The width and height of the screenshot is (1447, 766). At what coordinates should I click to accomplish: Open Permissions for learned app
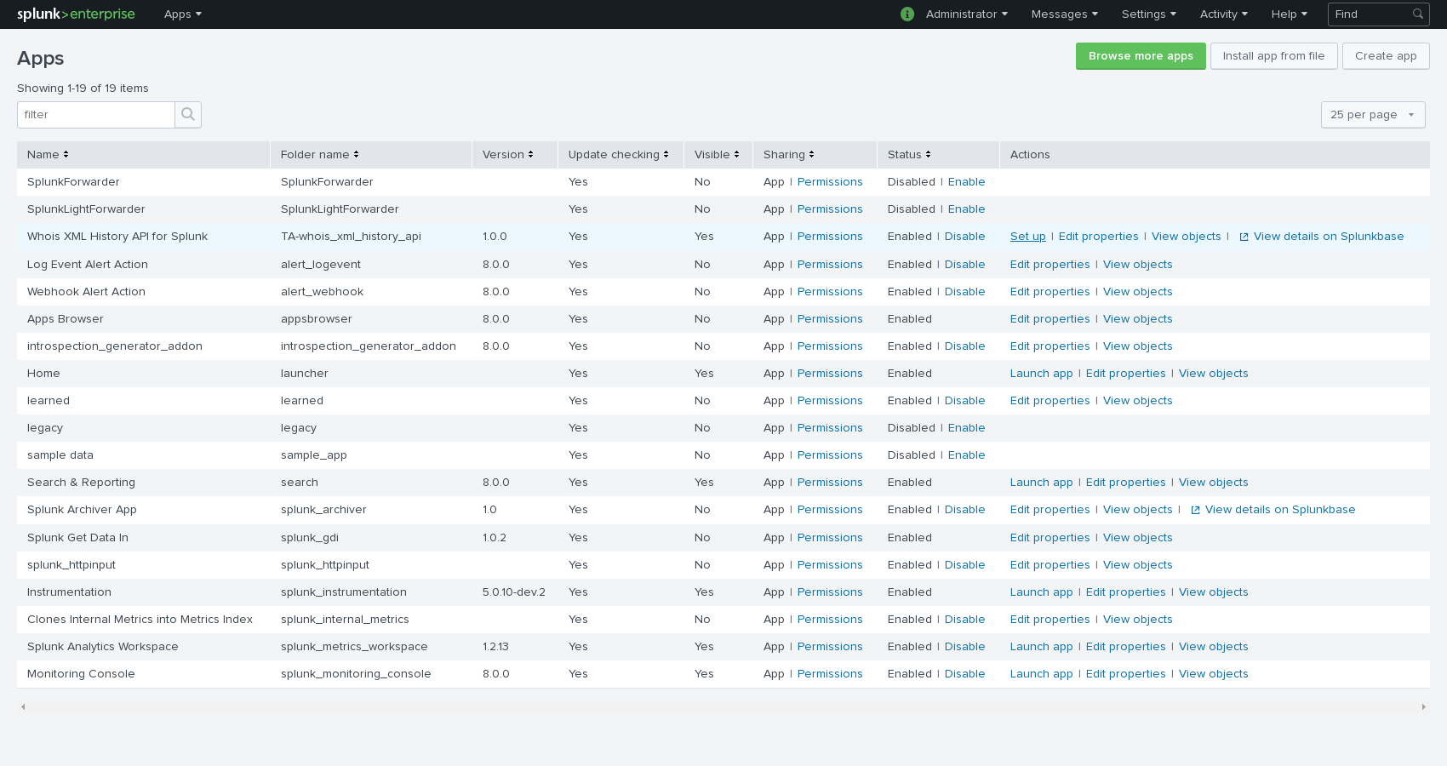(x=830, y=401)
